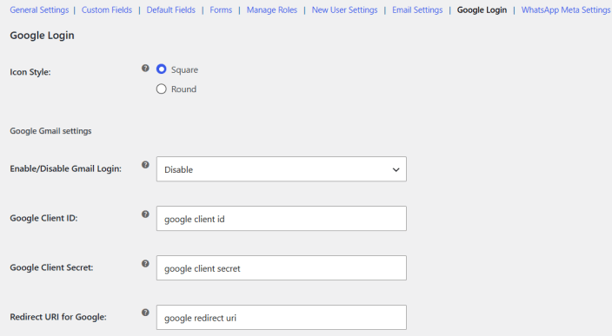The width and height of the screenshot is (612, 336).
Task: Switch to the Manage Roles tab
Action: [271, 10]
